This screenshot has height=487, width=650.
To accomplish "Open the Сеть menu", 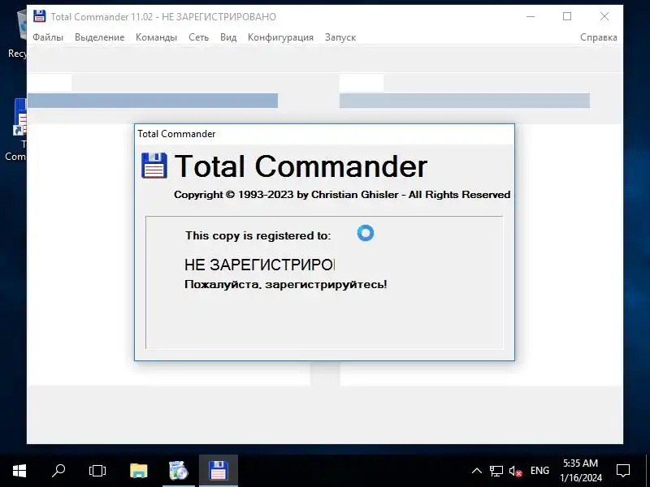I will point(198,37).
